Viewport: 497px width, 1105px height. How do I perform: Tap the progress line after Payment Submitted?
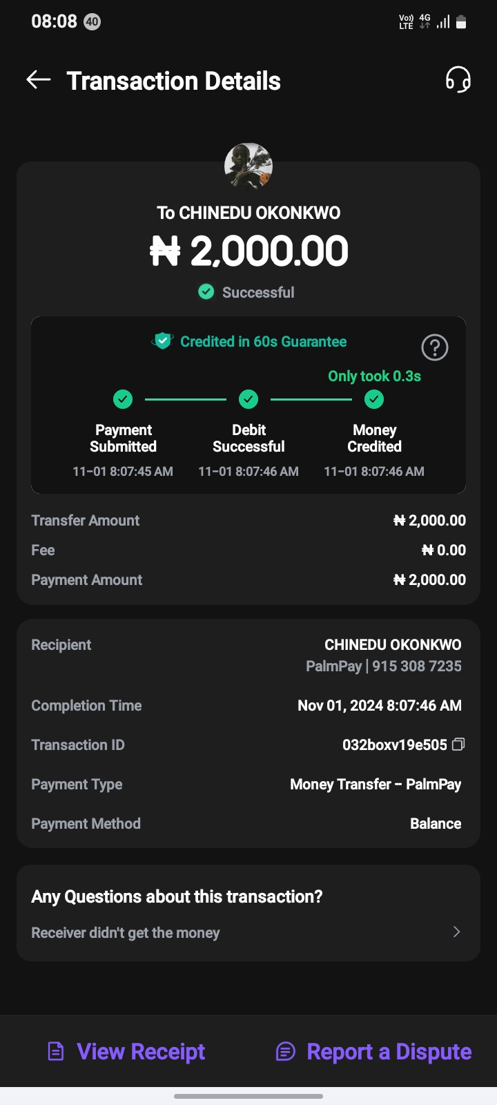click(x=185, y=399)
